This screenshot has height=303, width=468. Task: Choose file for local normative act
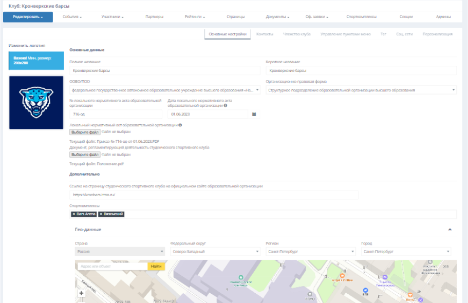click(x=85, y=132)
